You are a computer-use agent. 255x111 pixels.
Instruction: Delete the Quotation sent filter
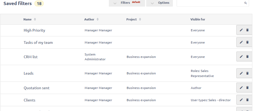[x=247, y=88]
